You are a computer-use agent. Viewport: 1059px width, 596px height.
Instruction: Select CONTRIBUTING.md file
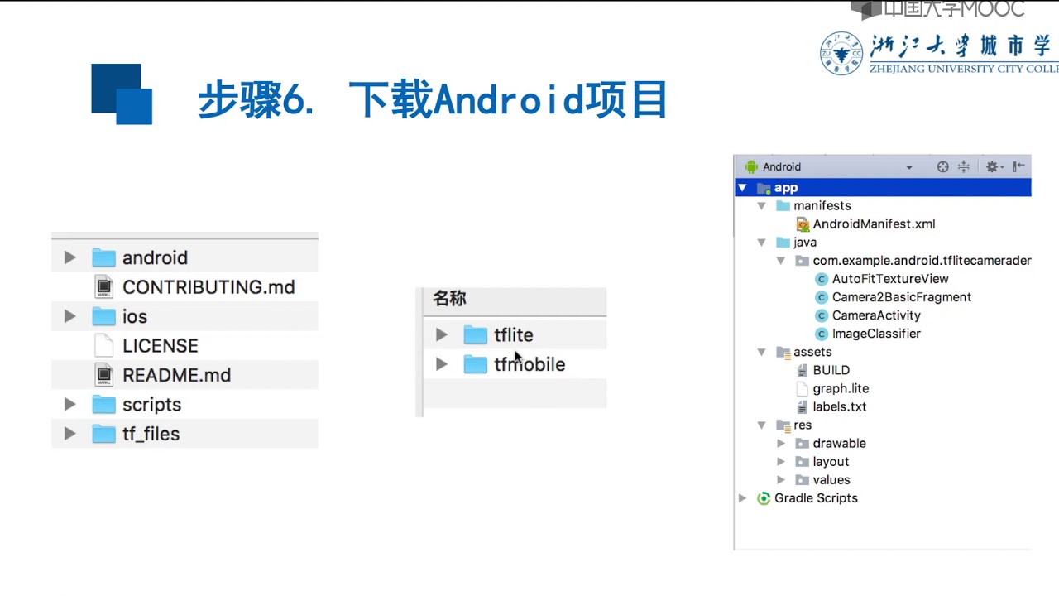tap(208, 287)
